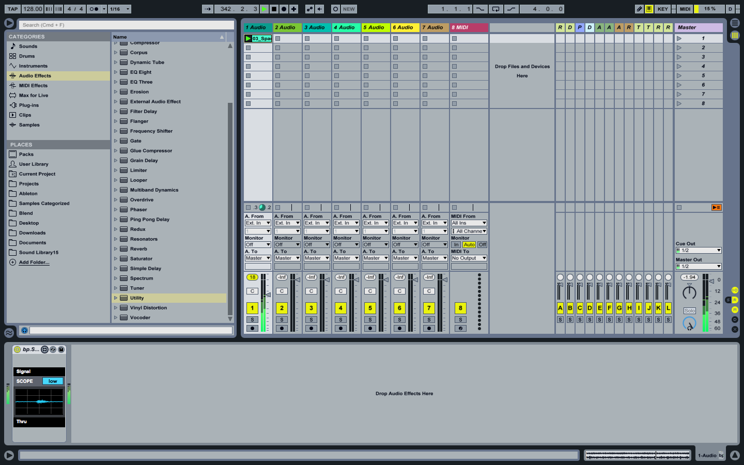The width and height of the screenshot is (744, 465).
Task: Click the browser search field
Action: 127,25
